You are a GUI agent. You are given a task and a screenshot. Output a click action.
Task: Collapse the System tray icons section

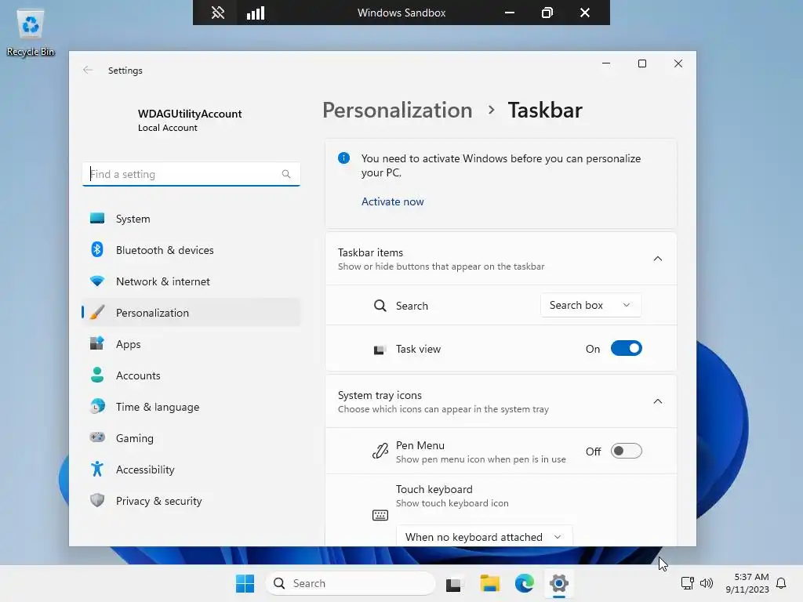tap(658, 401)
